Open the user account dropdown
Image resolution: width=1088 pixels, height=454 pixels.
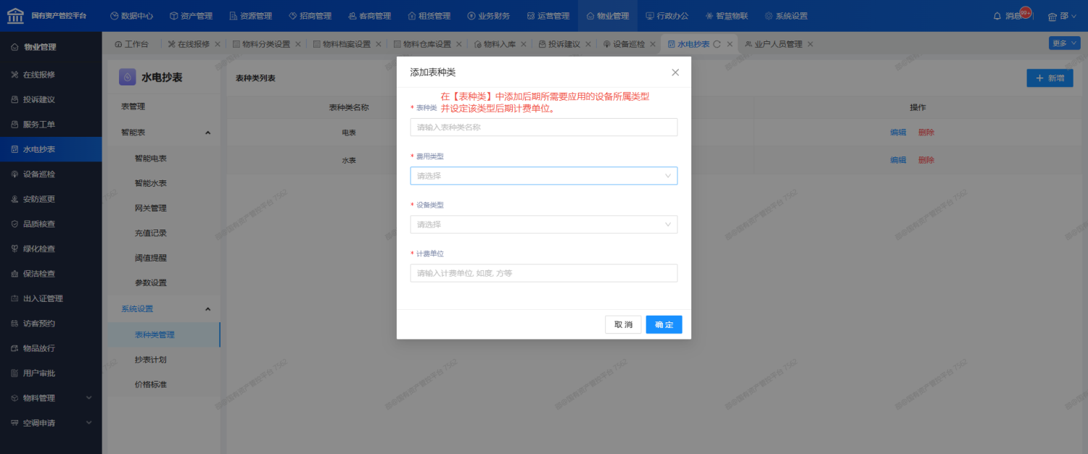(x=1063, y=16)
